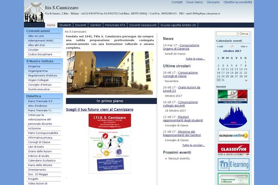This screenshot has width=278, height=185.
Task: Open Dirigenza sidebar link
Action: (34, 66)
